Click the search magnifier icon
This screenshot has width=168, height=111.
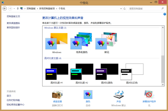click(163, 8)
